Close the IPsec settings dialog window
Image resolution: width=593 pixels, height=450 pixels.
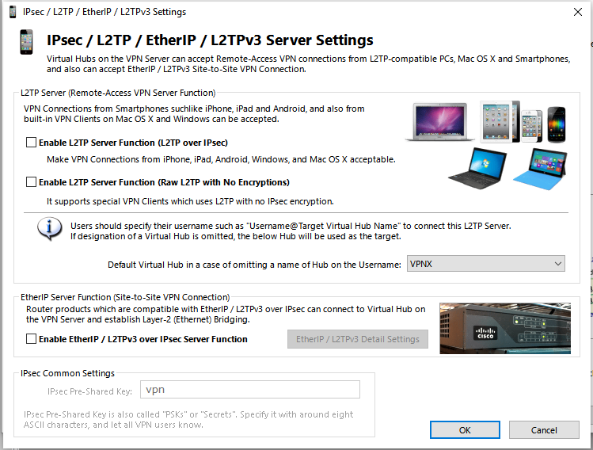577,12
